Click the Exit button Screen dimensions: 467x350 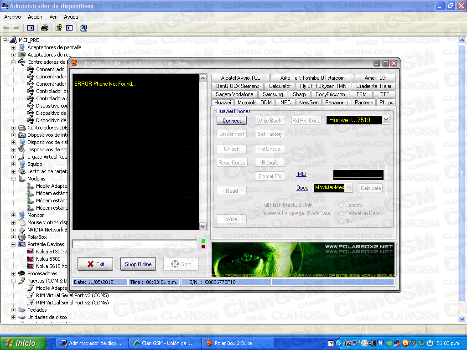[x=95, y=264]
